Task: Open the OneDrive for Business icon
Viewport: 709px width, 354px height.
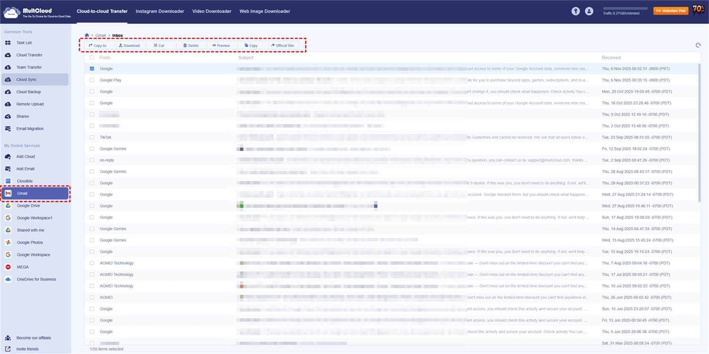Action: pyautogui.click(x=8, y=279)
